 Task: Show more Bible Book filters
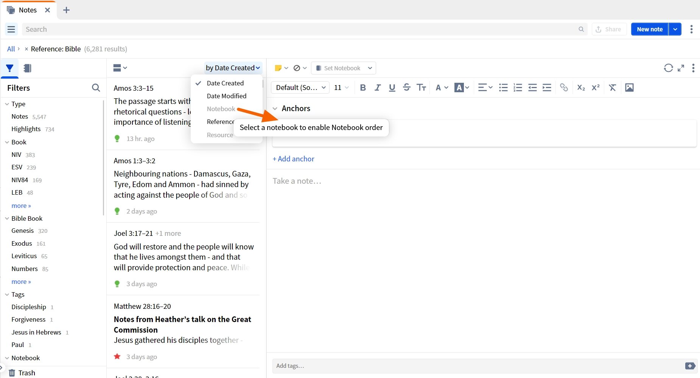pyautogui.click(x=21, y=282)
